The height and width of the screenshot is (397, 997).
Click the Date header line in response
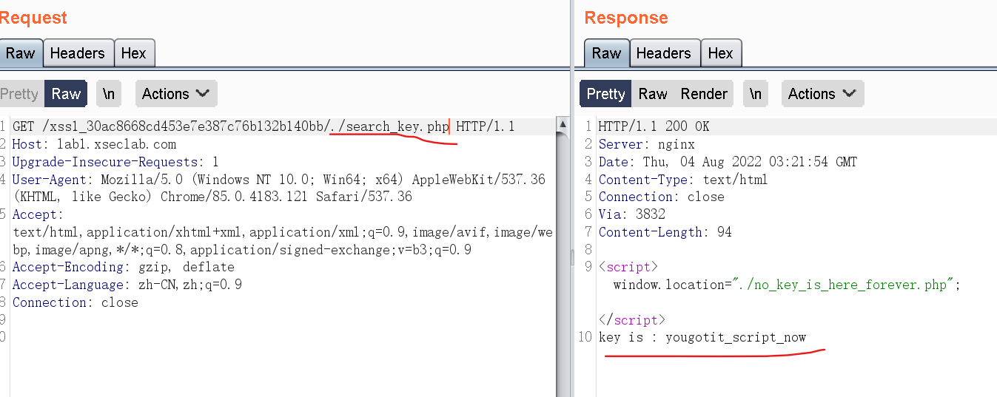[x=728, y=162]
